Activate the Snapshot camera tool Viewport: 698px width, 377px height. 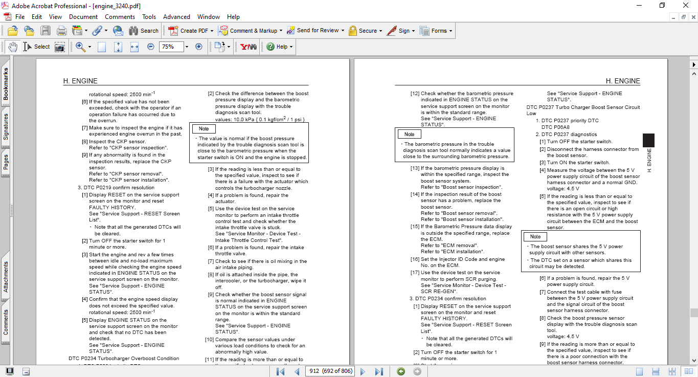tap(60, 47)
